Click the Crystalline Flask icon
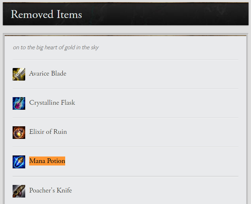This screenshot has height=204, width=251. point(19,103)
